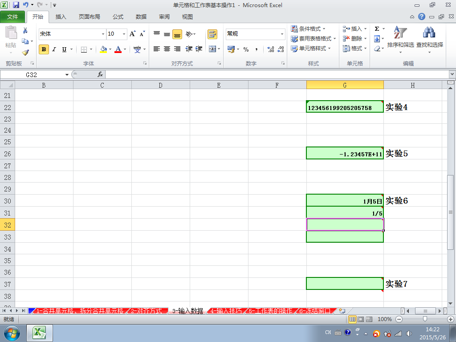Switch to the 插入 ribbon tab
Screen dimensions: 456x342
[x=61, y=17]
